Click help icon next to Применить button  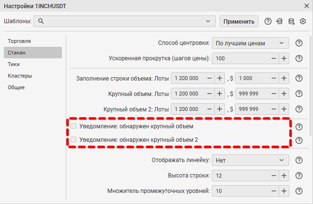[268, 21]
